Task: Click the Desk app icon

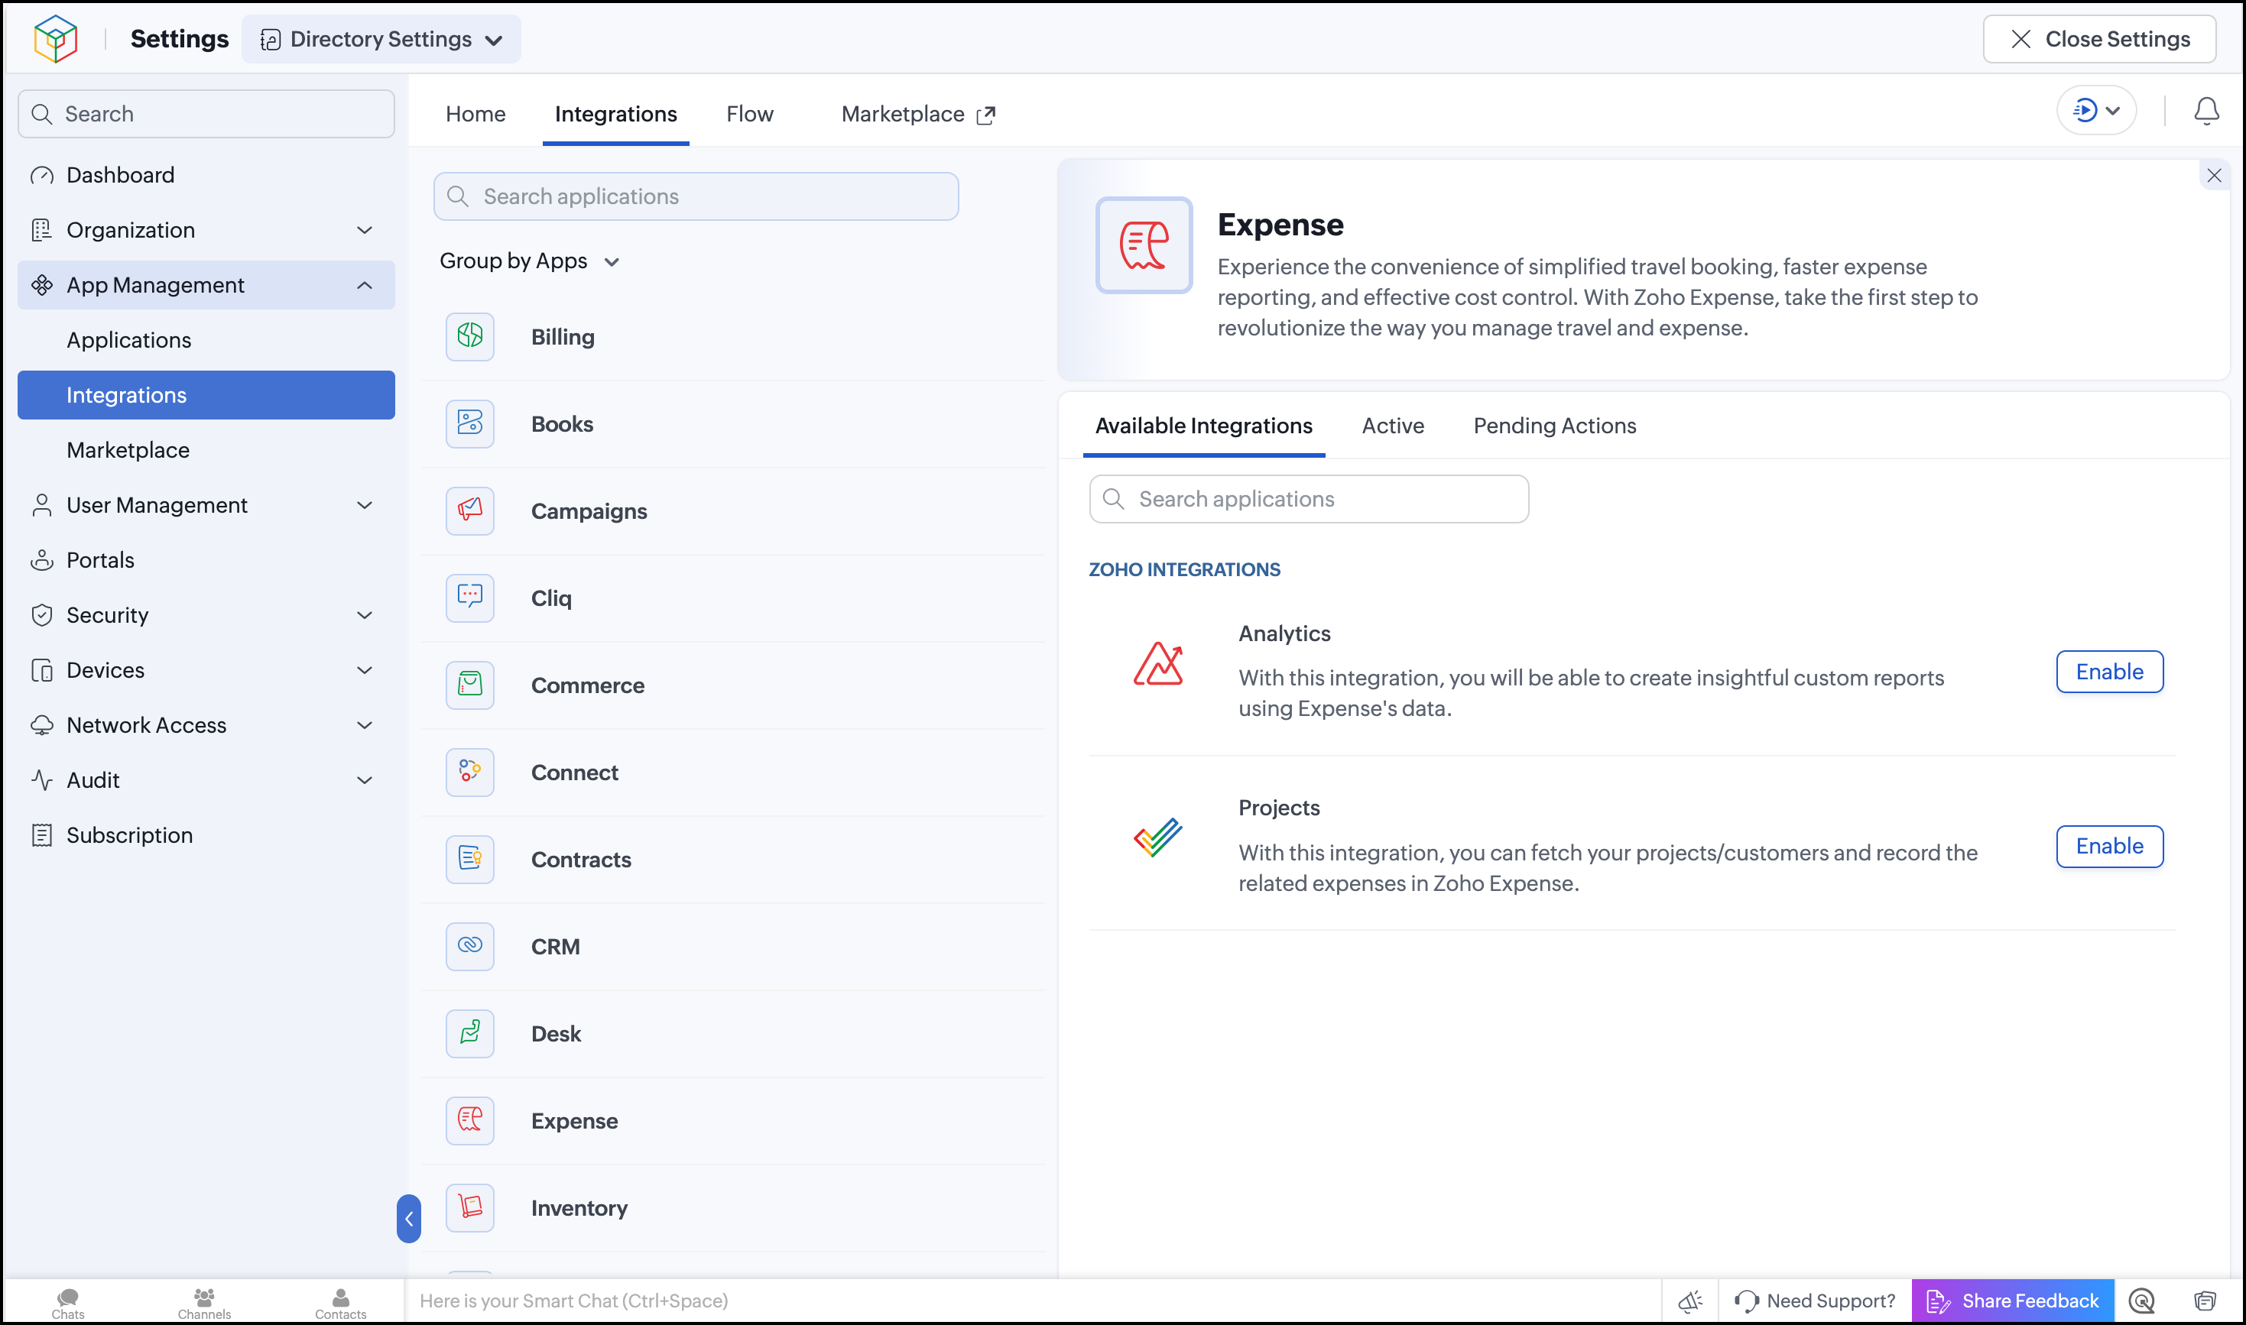Action: pyautogui.click(x=469, y=1033)
